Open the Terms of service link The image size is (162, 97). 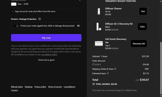tap(55, 87)
